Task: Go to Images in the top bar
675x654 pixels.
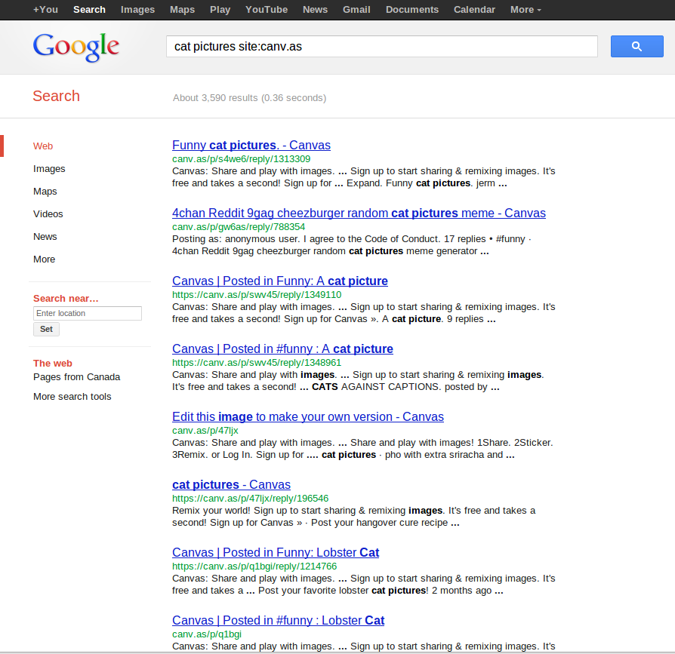Action: (137, 10)
